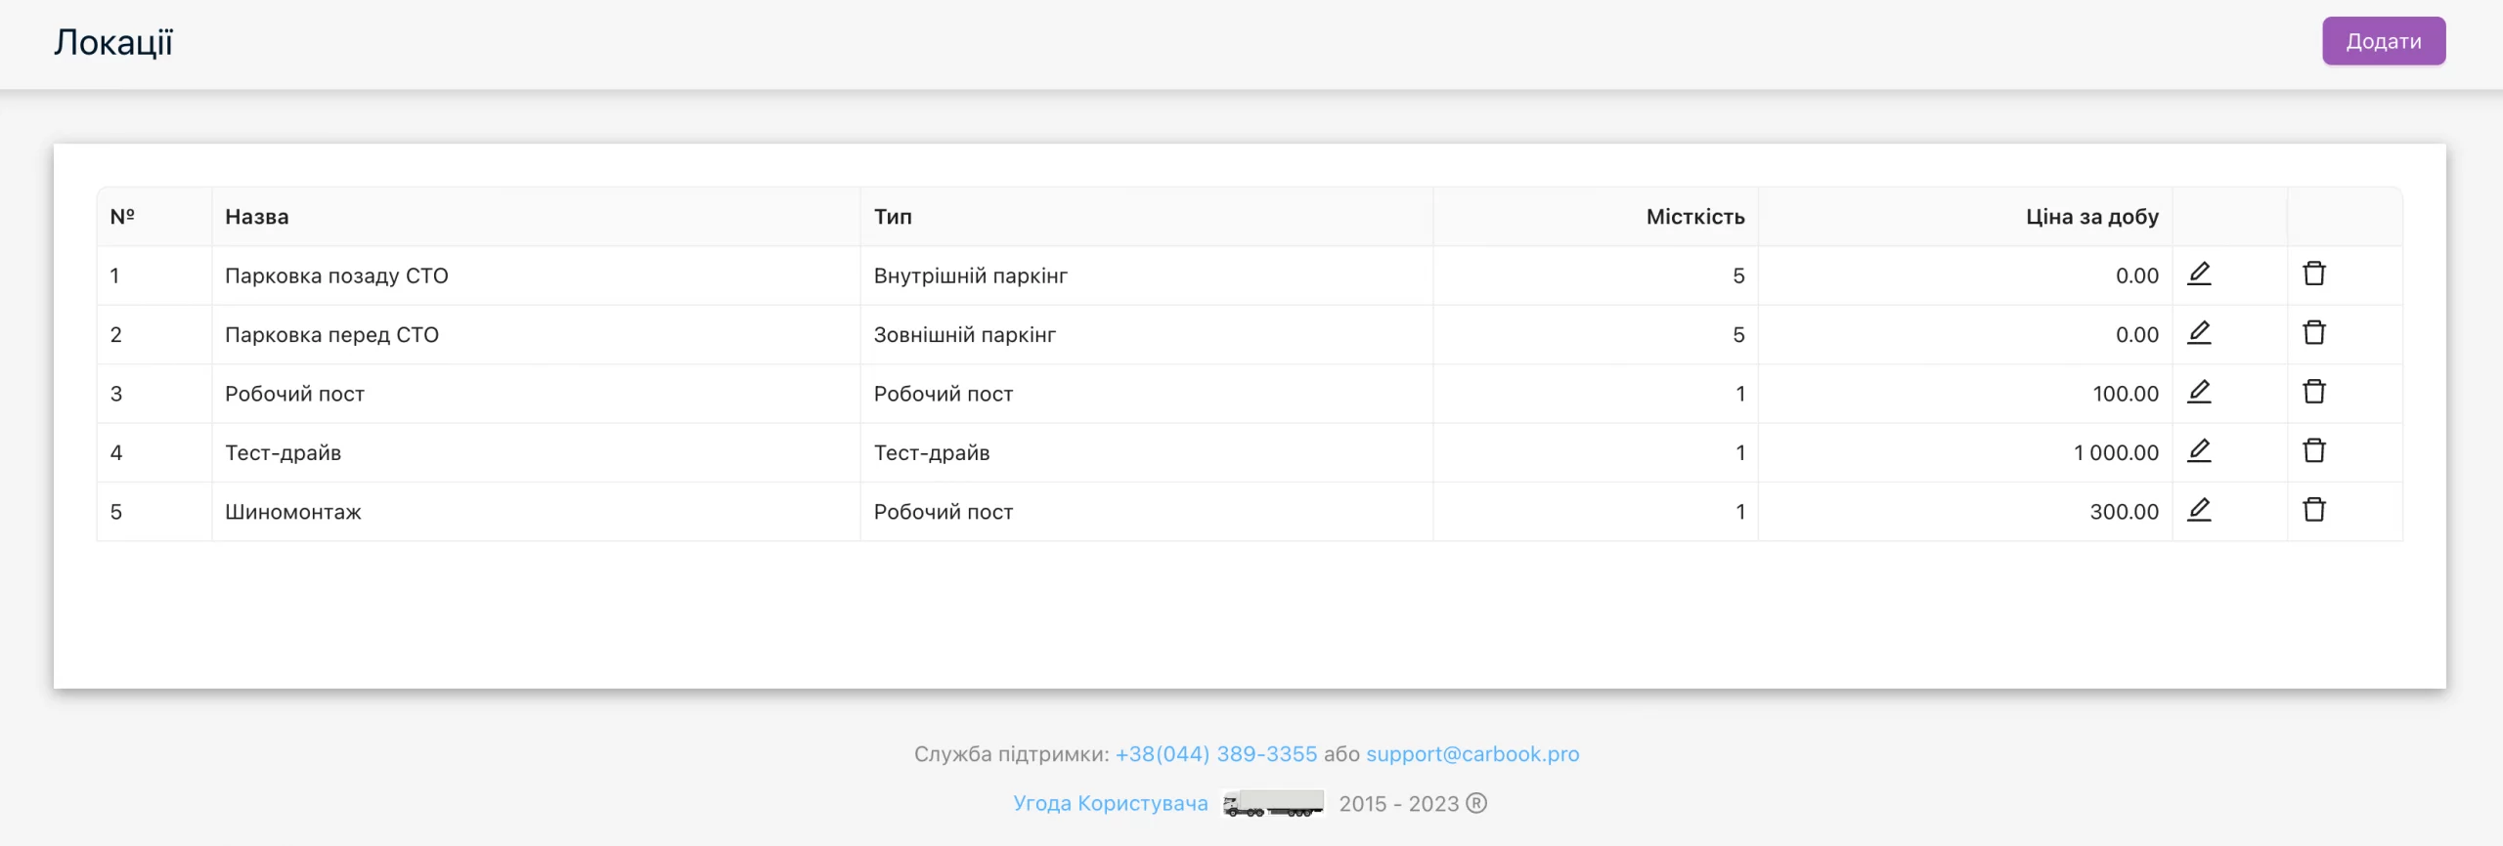This screenshot has width=2503, height=846.
Task: Click the truck logo image in footer
Action: (x=1273, y=804)
